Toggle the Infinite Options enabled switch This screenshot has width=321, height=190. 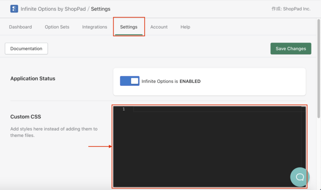point(130,81)
